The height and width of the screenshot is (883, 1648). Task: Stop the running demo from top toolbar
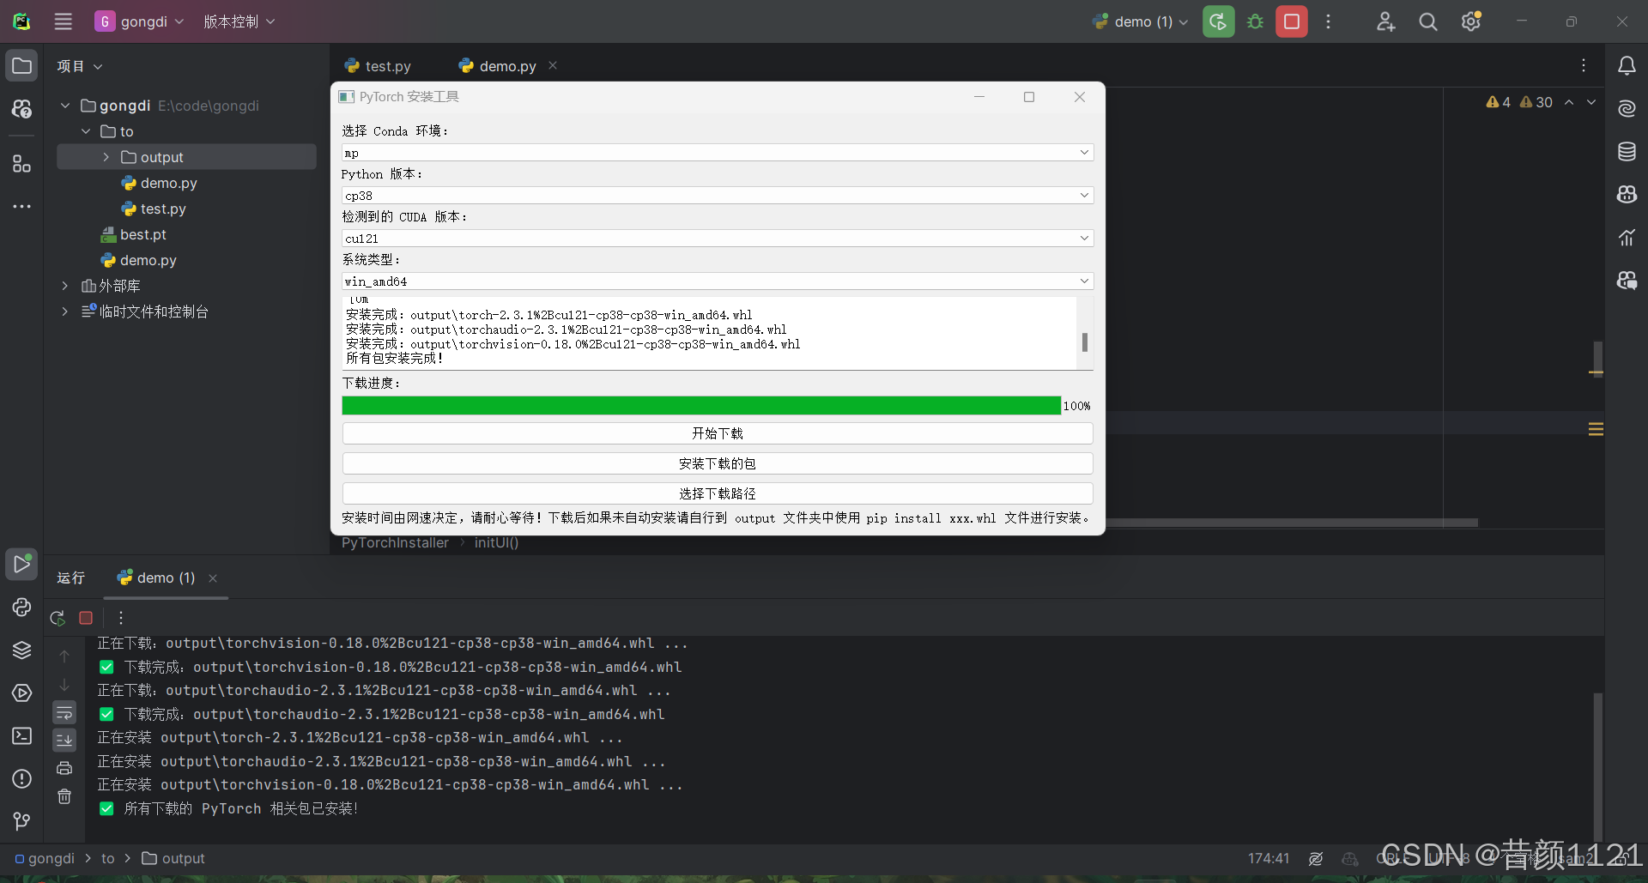(1292, 21)
